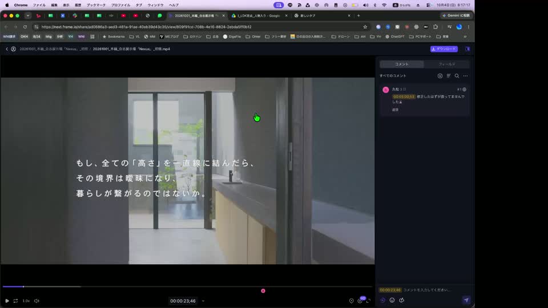Click the timestamp clock icon below comment box
This screenshot has width=548, height=308.
pos(382,301)
